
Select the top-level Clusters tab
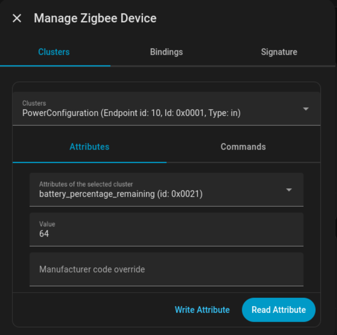pyautogui.click(x=54, y=52)
